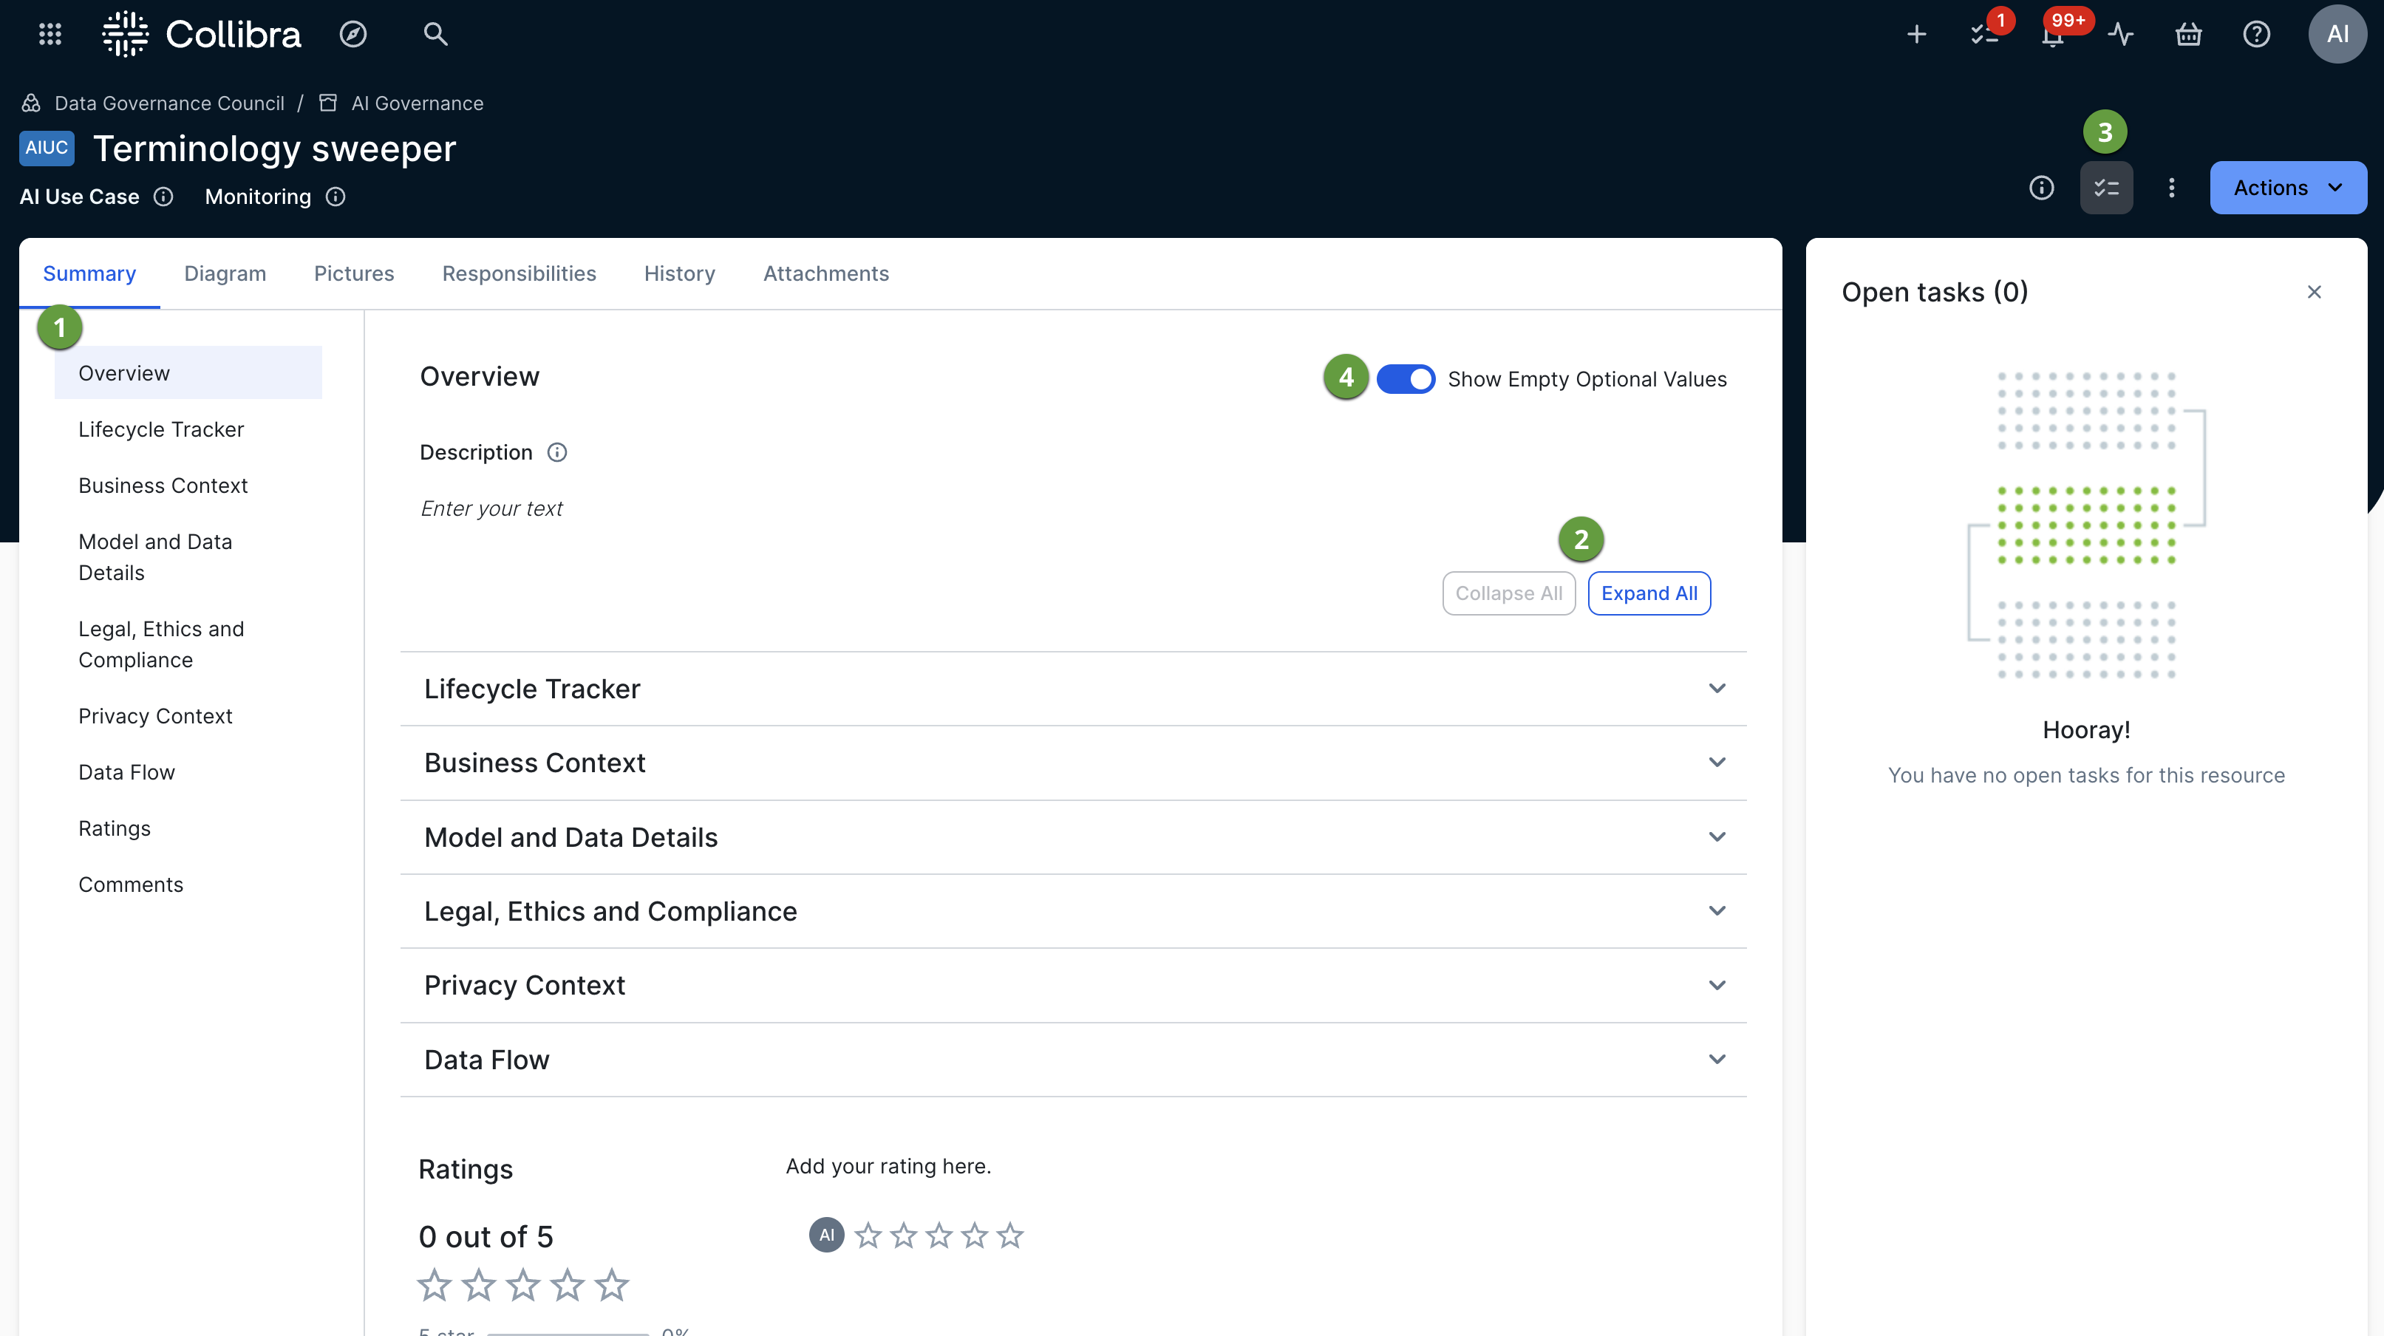The image size is (2384, 1336).
Task: Select Business Context in the sidebar
Action: point(163,485)
